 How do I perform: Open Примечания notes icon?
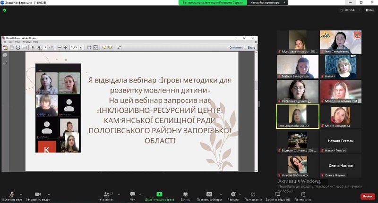point(303,195)
